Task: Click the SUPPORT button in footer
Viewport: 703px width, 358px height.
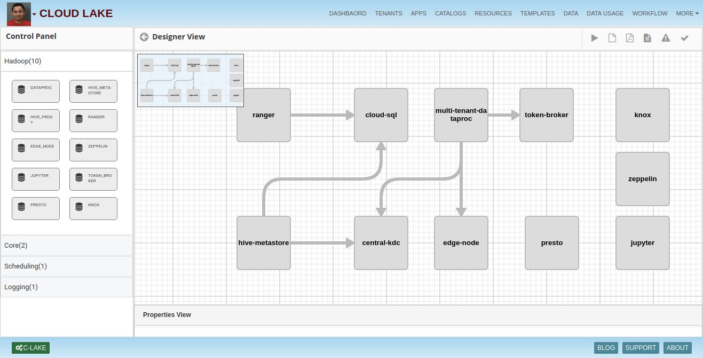Action: pos(641,348)
